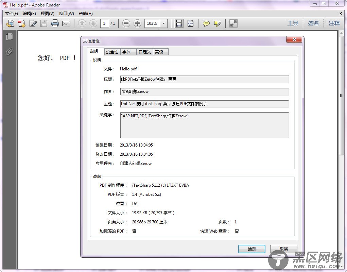Image resolution: width=347 pixels, height=272 pixels.
Task: Open attachments paperclip sidebar panel
Action: pyautogui.click(x=9, y=51)
